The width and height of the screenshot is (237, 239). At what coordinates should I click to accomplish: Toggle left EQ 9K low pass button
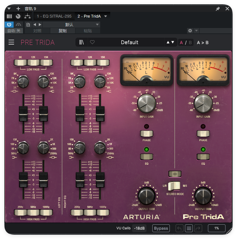20,62
